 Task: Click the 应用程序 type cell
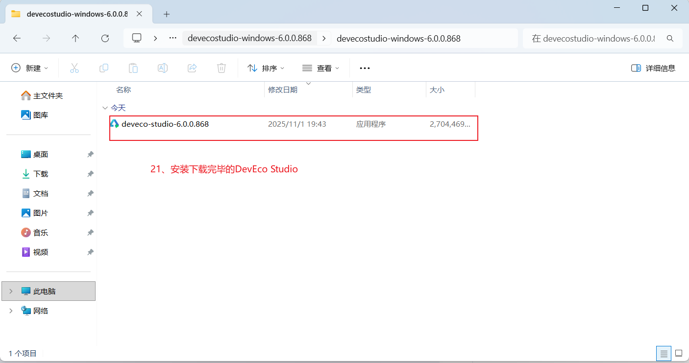(371, 124)
